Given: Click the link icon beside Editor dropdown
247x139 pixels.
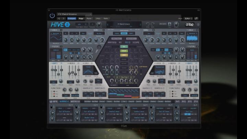Looking at the screenshot, I should [196, 19].
